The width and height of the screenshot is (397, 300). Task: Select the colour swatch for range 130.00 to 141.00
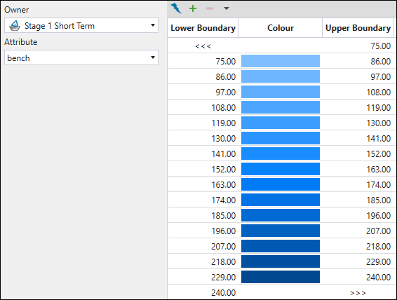pyautogui.click(x=281, y=138)
